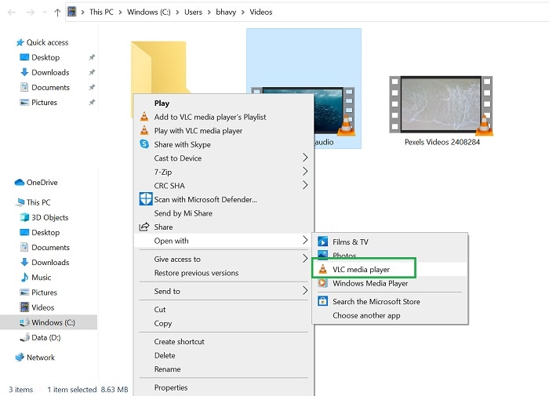Expand the Cast to Device submenu arrow
The height and width of the screenshot is (396, 549).
click(x=305, y=158)
